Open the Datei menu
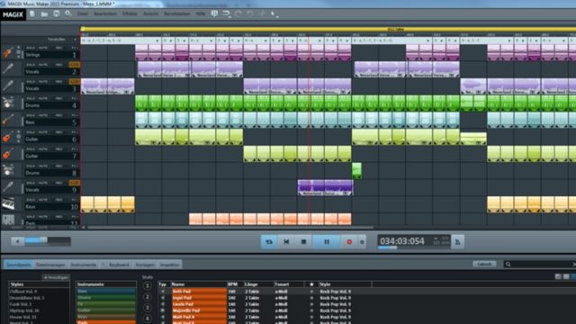 (x=83, y=14)
